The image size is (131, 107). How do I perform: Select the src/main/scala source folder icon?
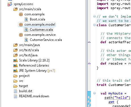pos(15,9)
